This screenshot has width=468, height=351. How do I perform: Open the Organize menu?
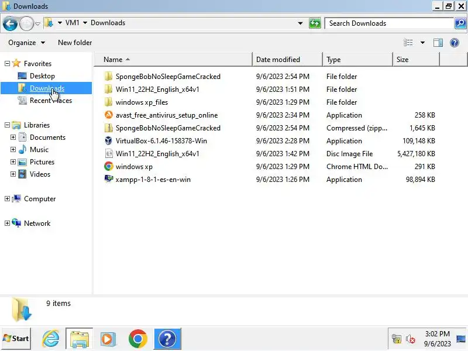pyautogui.click(x=26, y=43)
